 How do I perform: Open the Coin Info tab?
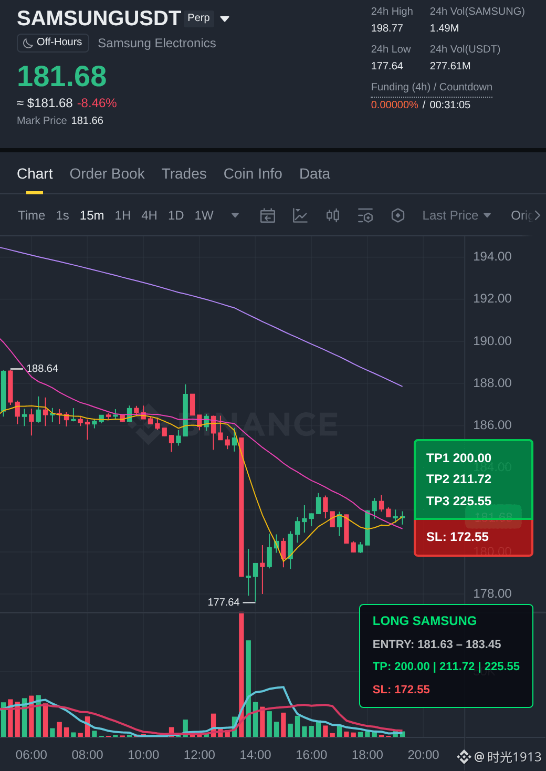pyautogui.click(x=253, y=174)
